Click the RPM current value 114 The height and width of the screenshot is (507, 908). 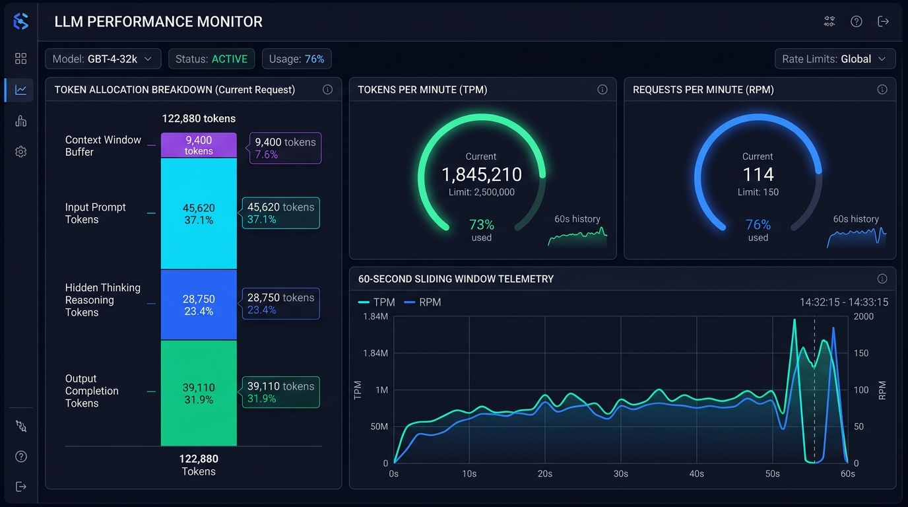pos(758,174)
